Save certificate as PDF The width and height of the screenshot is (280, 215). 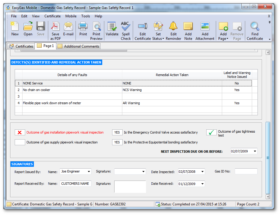click(55, 31)
